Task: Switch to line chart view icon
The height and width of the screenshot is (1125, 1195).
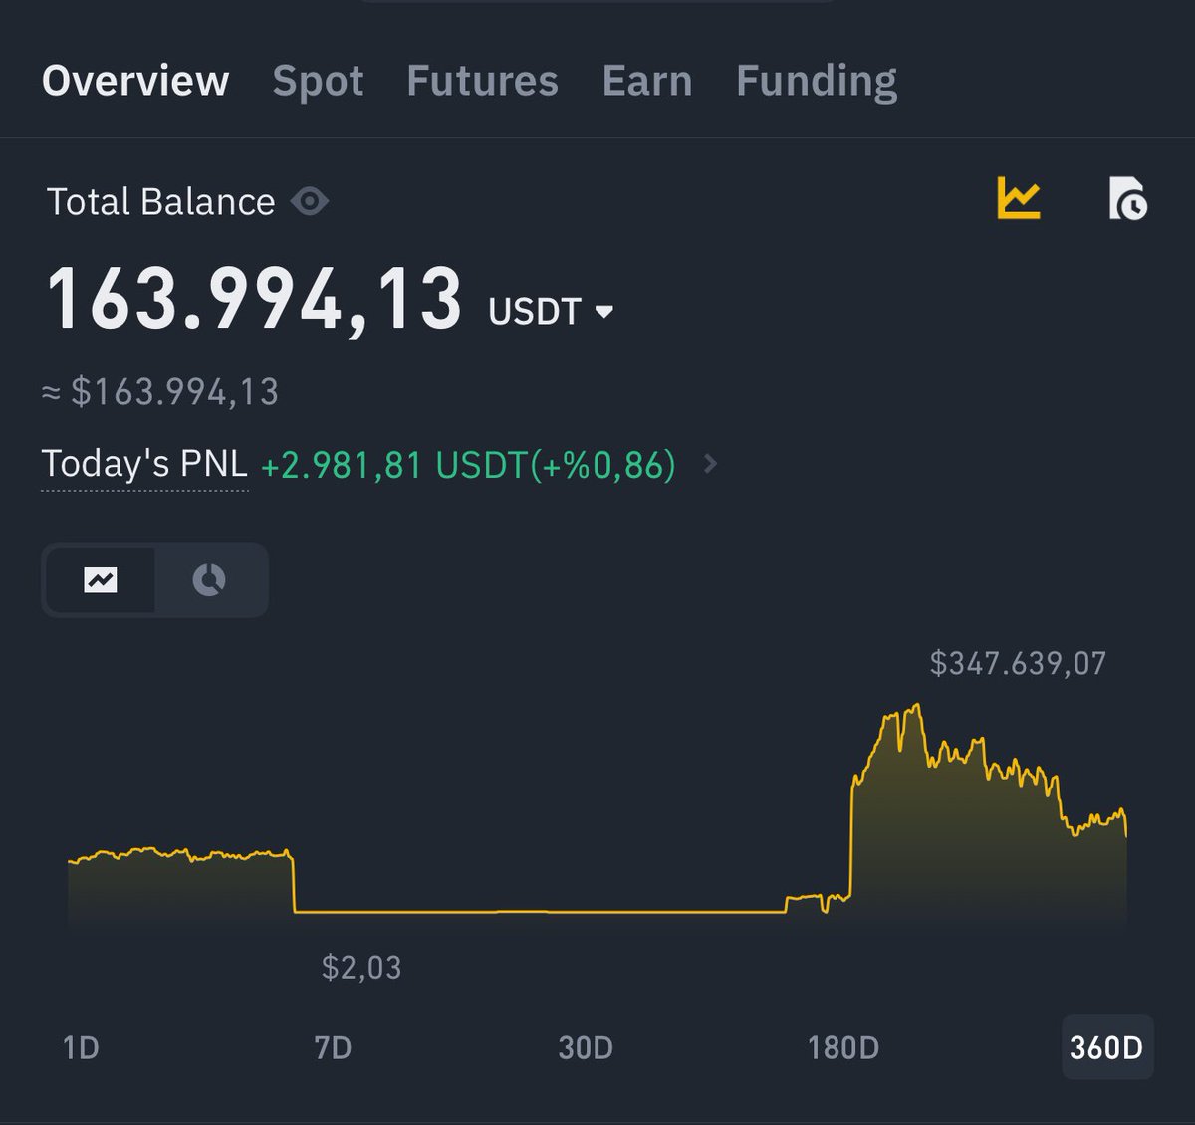Action: point(103,579)
